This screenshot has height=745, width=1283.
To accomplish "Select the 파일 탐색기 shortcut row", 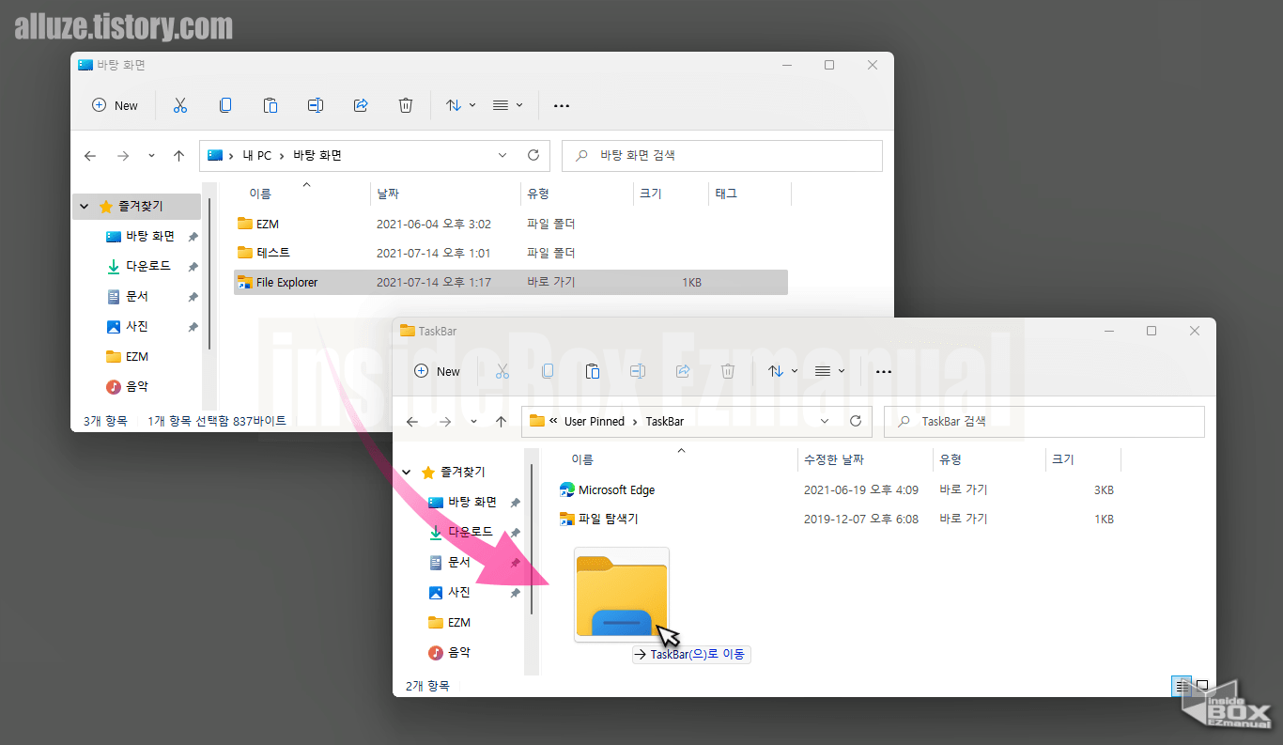I will coord(837,519).
